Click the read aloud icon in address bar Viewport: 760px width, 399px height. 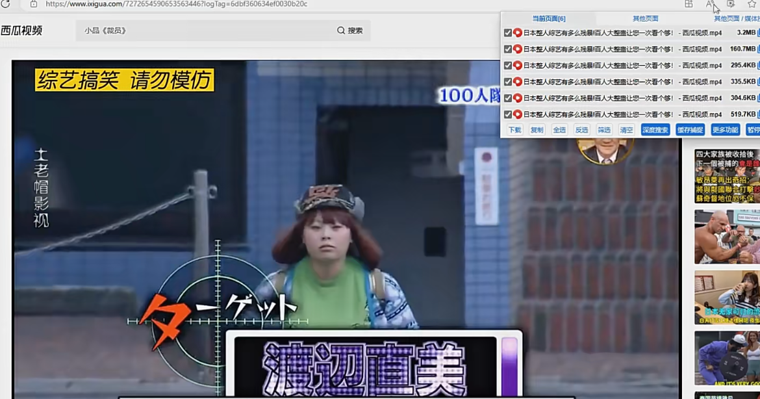pos(710,4)
